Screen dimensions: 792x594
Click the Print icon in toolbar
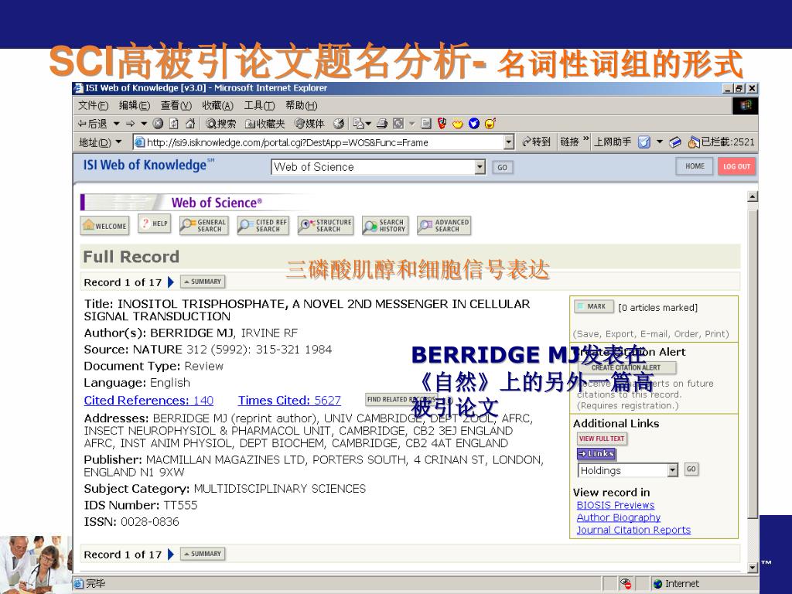tap(382, 124)
